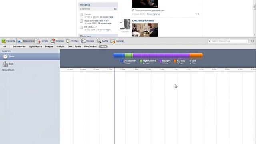Click the Нотатки section header
Image resolution: width=256 pixels, height=144 pixels.
pos(98,5)
